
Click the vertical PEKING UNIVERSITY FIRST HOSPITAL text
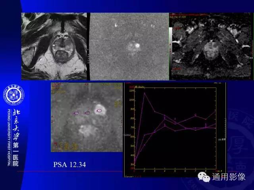[9, 138]
